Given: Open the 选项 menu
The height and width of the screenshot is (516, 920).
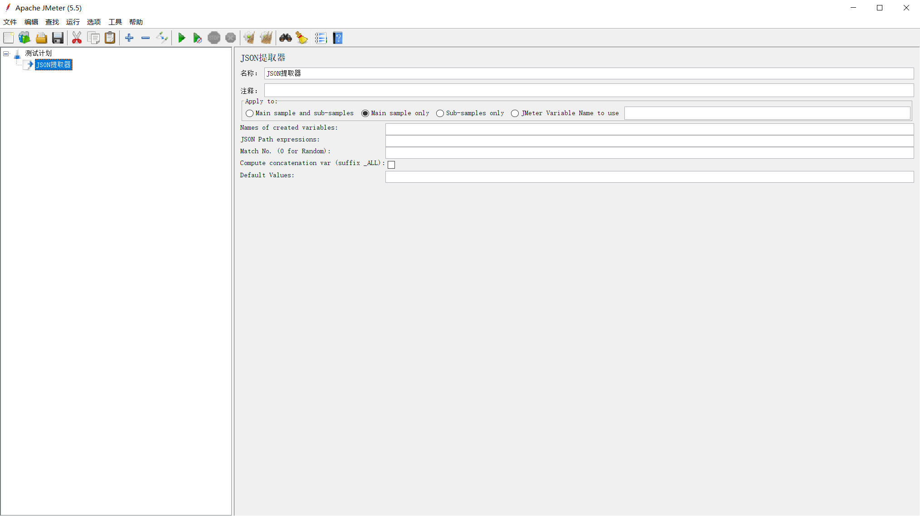Looking at the screenshot, I should (93, 22).
